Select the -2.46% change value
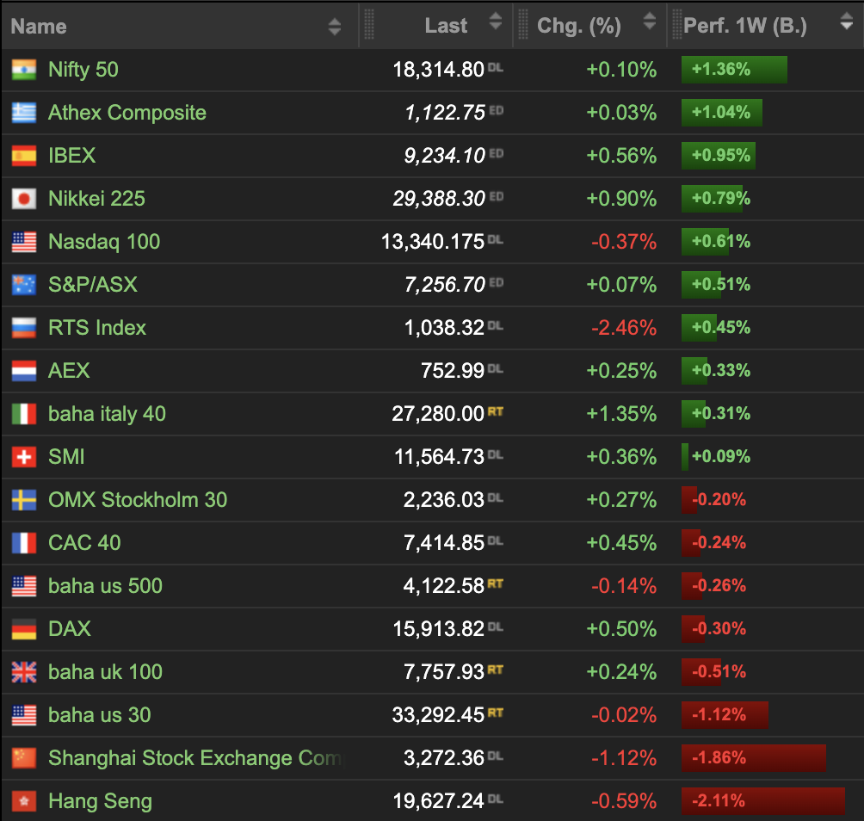Screen dimensions: 864x821 point(624,327)
